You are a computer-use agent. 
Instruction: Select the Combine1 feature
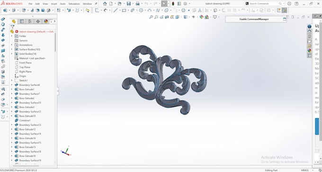(25, 120)
